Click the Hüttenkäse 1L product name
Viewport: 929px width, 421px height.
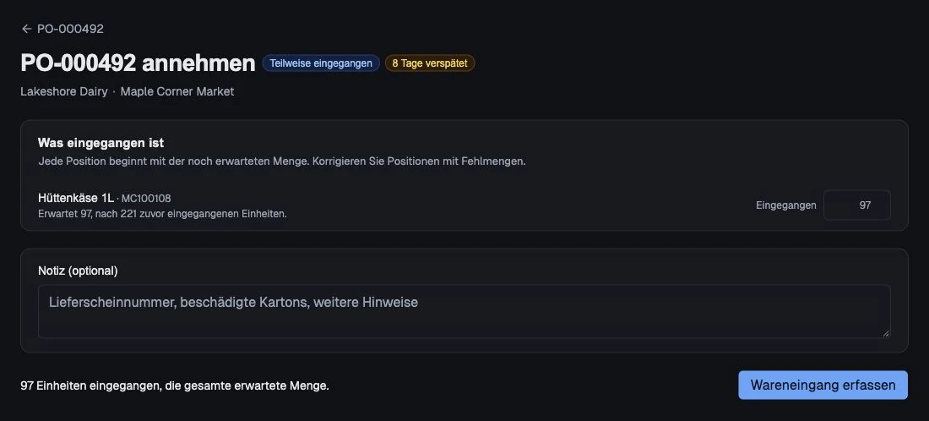click(x=76, y=198)
